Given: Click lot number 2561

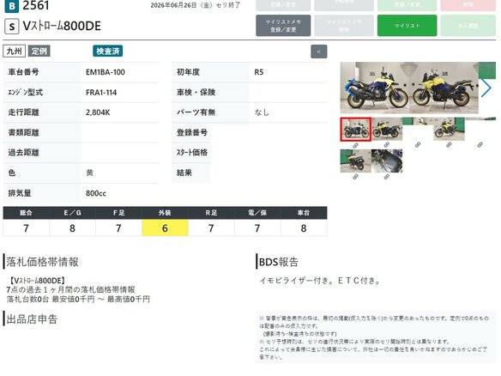Looking at the screenshot, I should point(36,5).
